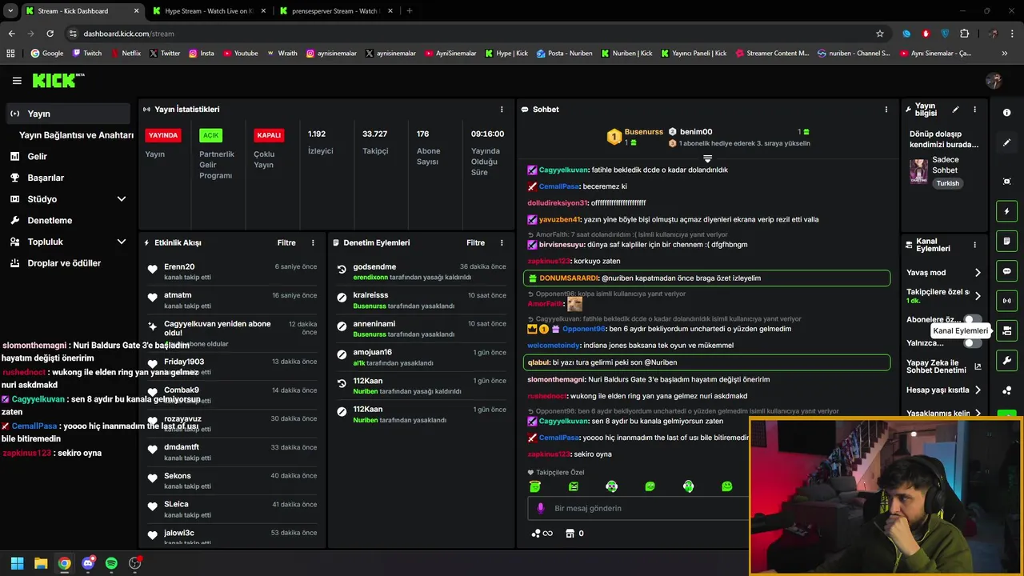Click the Turkish language tag
This screenshot has height=576, width=1024.
point(948,183)
